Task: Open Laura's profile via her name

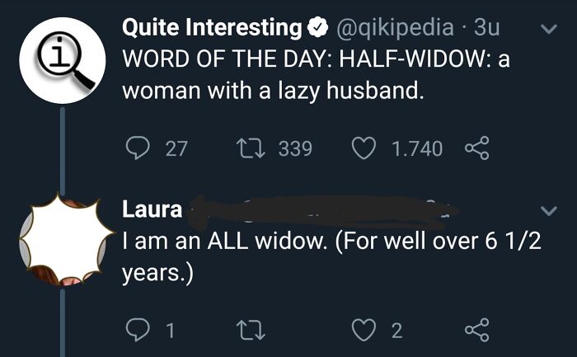Action: pyautogui.click(x=152, y=210)
